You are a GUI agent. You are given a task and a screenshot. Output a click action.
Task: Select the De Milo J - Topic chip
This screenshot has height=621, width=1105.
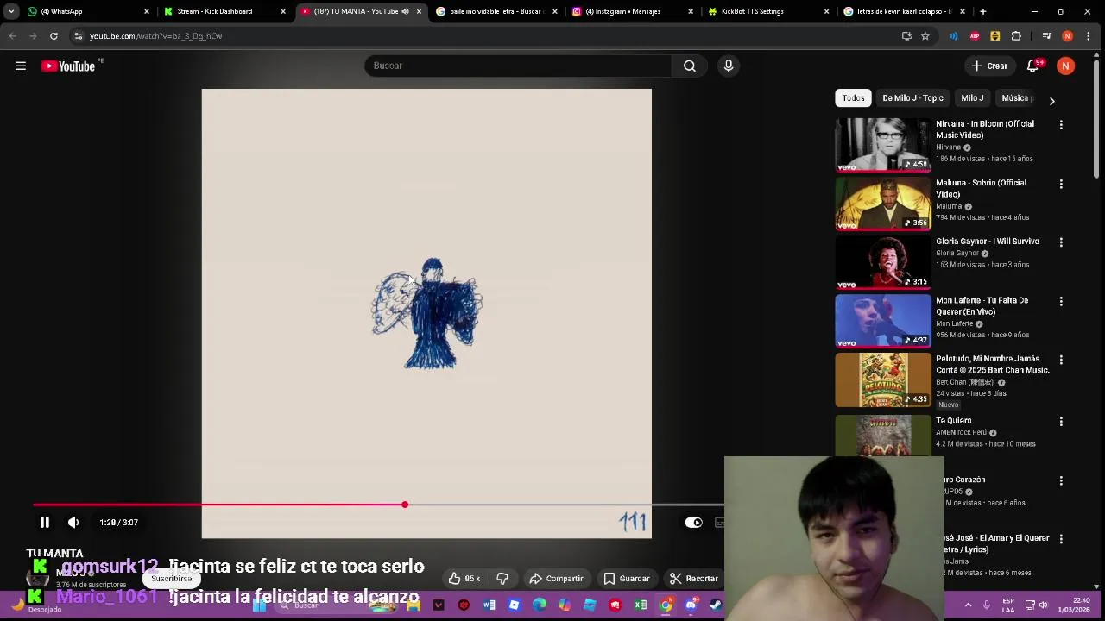point(912,98)
